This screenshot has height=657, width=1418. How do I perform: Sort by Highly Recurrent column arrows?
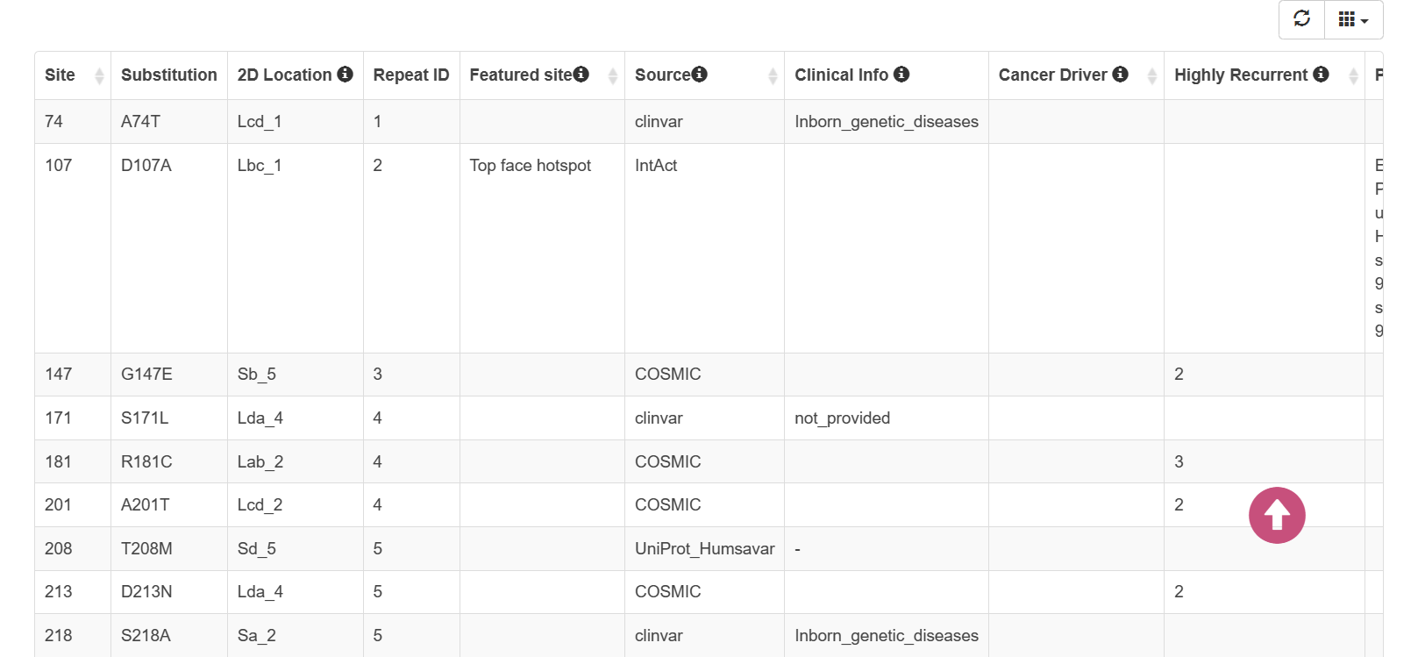pos(1353,76)
